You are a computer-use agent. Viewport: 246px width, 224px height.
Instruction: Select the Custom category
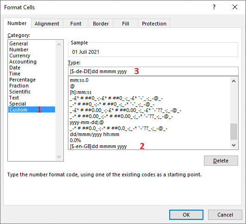tap(32, 110)
